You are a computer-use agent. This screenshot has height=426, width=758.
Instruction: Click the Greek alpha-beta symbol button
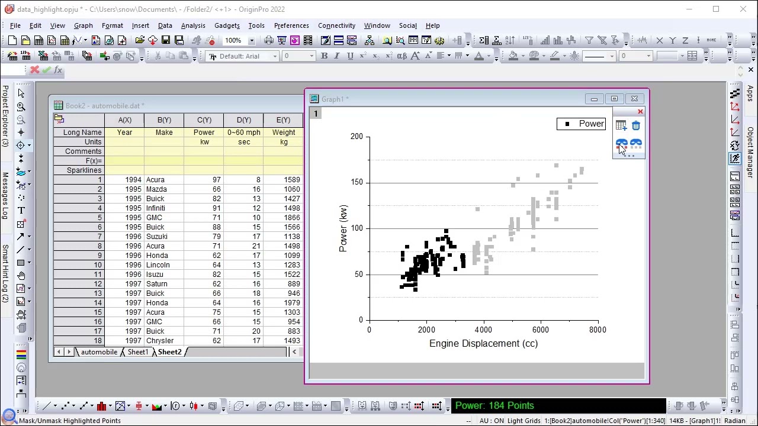(x=402, y=56)
